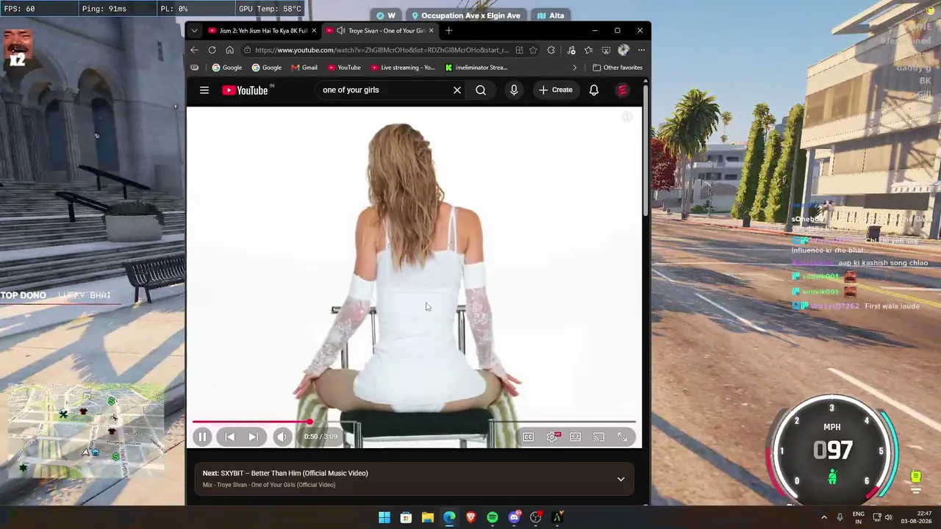Click the first icon on the favorites bar
The image size is (941, 529).
(x=194, y=68)
